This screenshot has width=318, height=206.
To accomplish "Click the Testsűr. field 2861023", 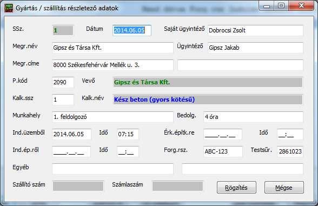I will (290, 151).
